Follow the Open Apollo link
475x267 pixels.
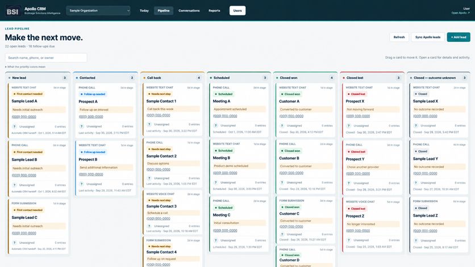(460, 13)
